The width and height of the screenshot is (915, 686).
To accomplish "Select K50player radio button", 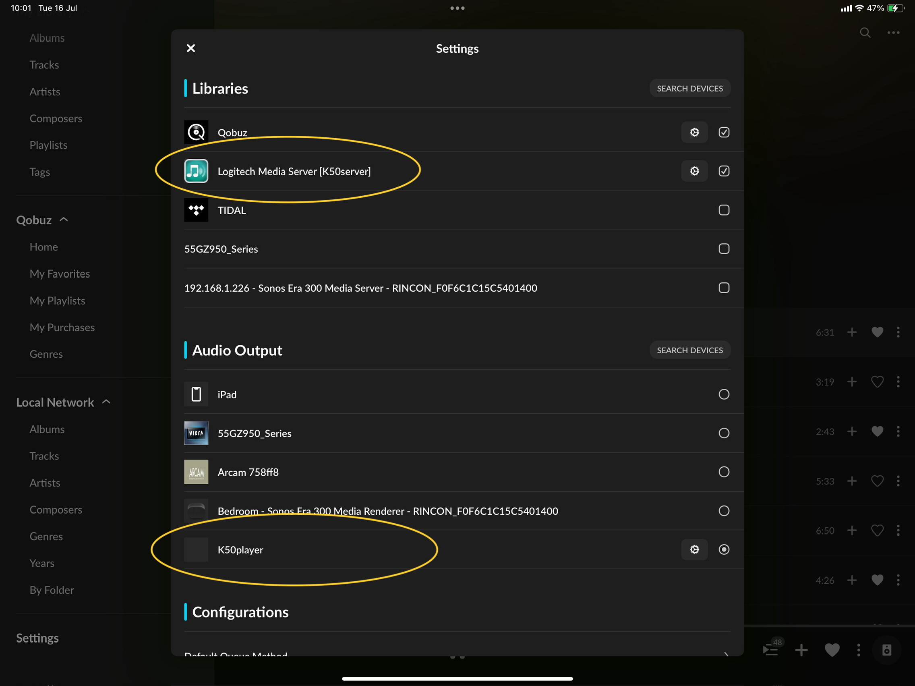I will 724,549.
